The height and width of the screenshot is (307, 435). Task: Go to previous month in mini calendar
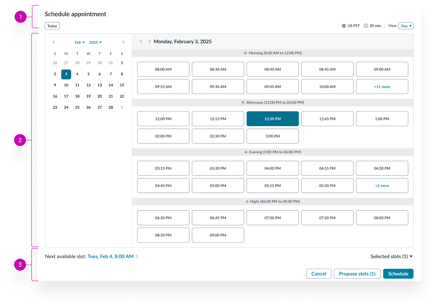pyautogui.click(x=53, y=42)
